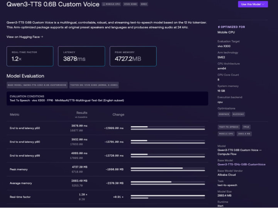Click the Tested On vivo X300 tag
Screen dimensions: 278x208
pos(94,85)
